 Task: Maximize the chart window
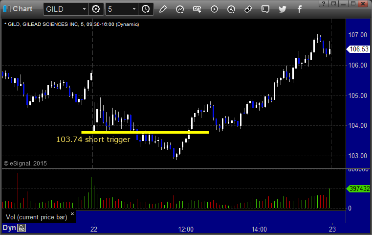click(x=353, y=3)
